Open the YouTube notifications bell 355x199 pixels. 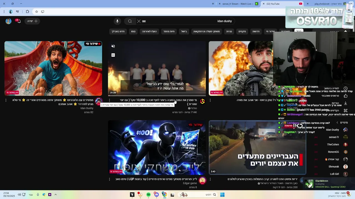click(x=18, y=21)
